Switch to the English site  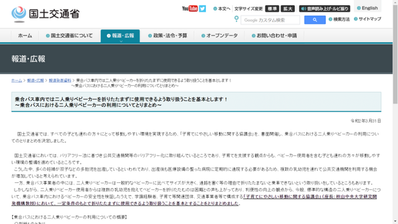click(x=367, y=8)
